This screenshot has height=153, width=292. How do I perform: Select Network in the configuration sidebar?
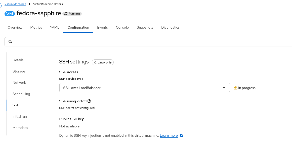19,83
